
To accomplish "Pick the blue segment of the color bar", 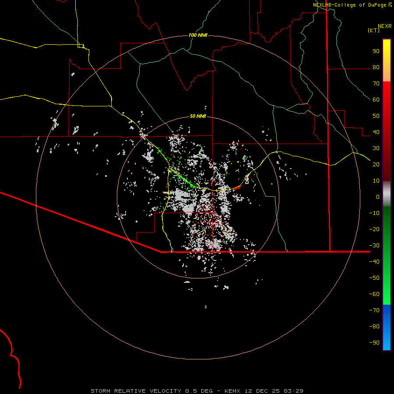I will click(x=387, y=327).
